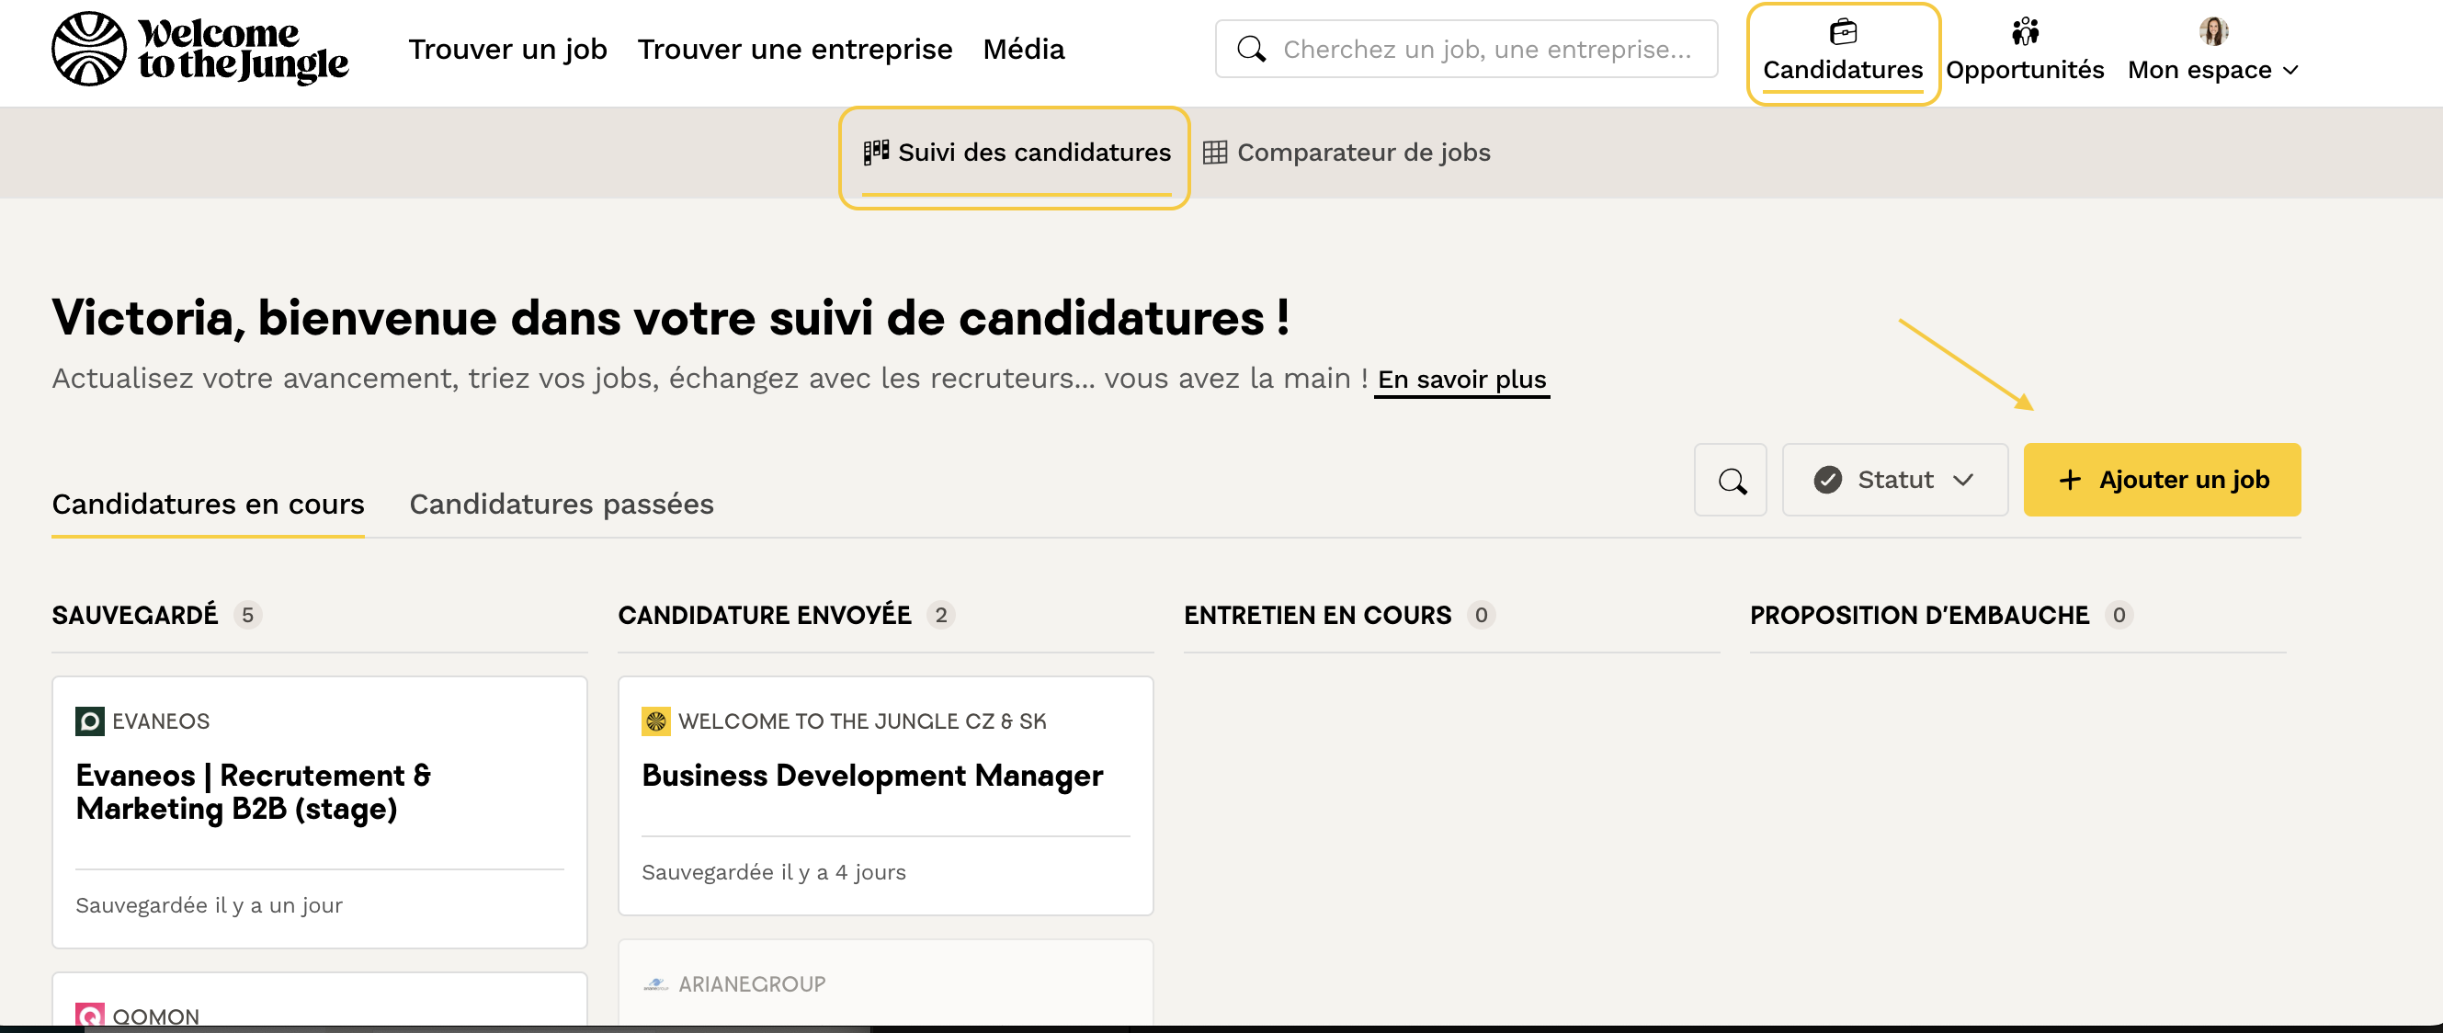Image resolution: width=2443 pixels, height=1033 pixels.
Task: Open Trouver une entreprise menu
Action: coord(794,50)
